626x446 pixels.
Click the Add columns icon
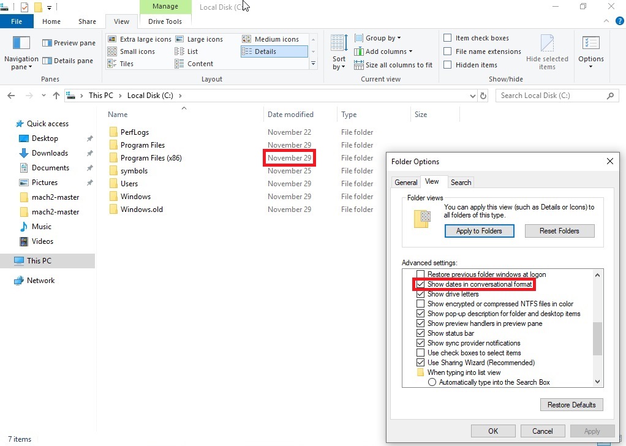[360, 51]
